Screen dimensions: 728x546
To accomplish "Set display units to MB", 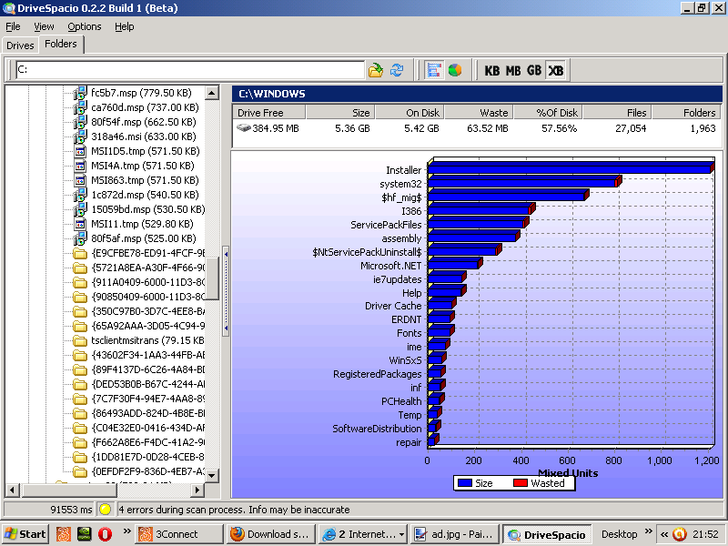I will [x=513, y=71].
